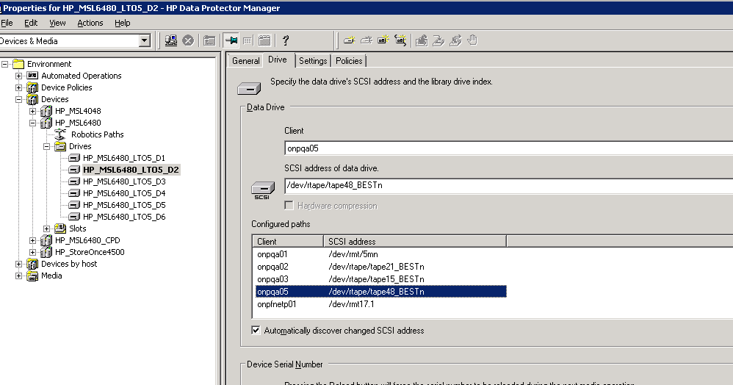Click the SCSI address column header
This screenshot has height=385, width=733.
[415, 242]
